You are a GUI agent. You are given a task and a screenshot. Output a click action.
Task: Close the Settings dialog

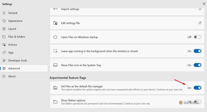tap(204, 4)
